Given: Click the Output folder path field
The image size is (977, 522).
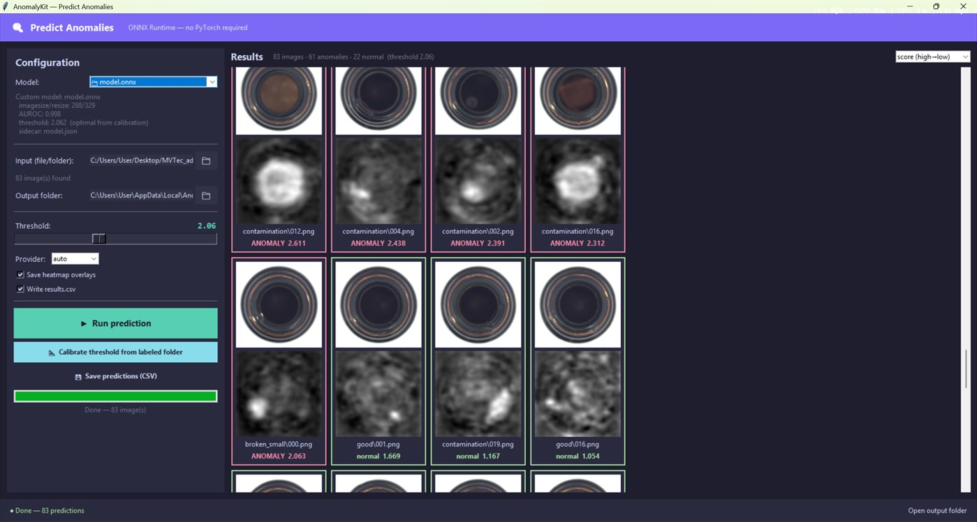Looking at the screenshot, I should [142, 195].
